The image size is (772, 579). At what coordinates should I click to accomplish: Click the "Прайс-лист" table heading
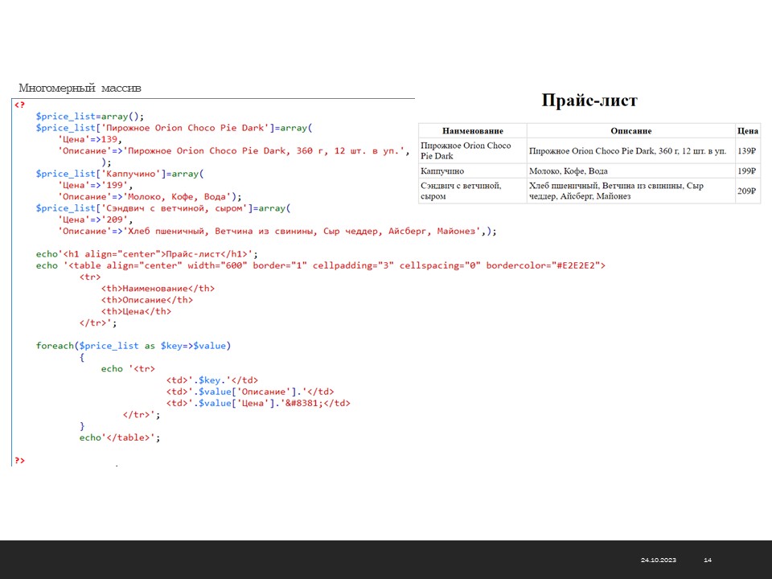589,101
